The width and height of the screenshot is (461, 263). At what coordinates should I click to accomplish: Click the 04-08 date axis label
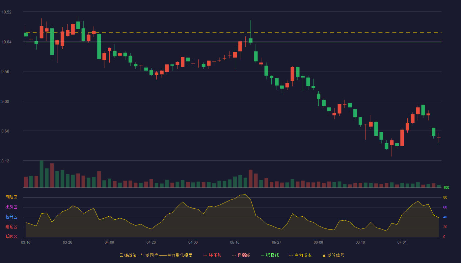point(109,242)
